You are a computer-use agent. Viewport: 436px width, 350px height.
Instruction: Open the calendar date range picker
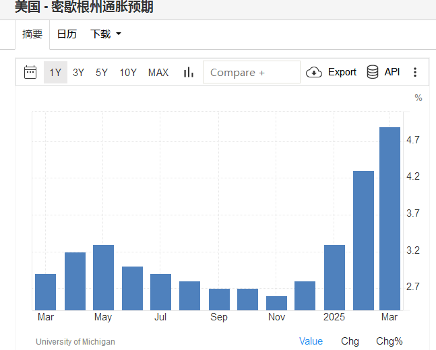point(30,72)
